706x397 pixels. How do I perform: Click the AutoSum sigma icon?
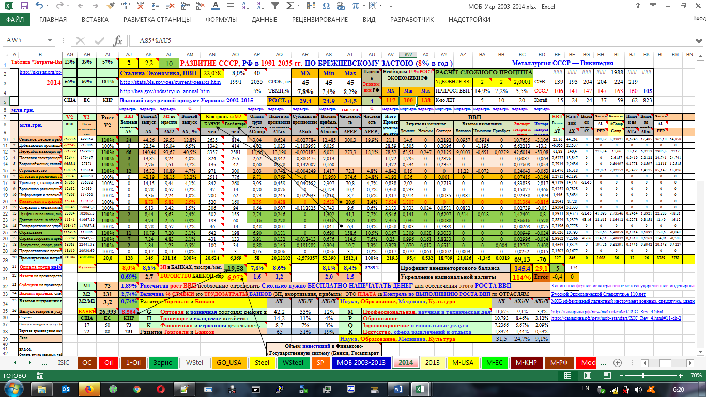(290, 6)
